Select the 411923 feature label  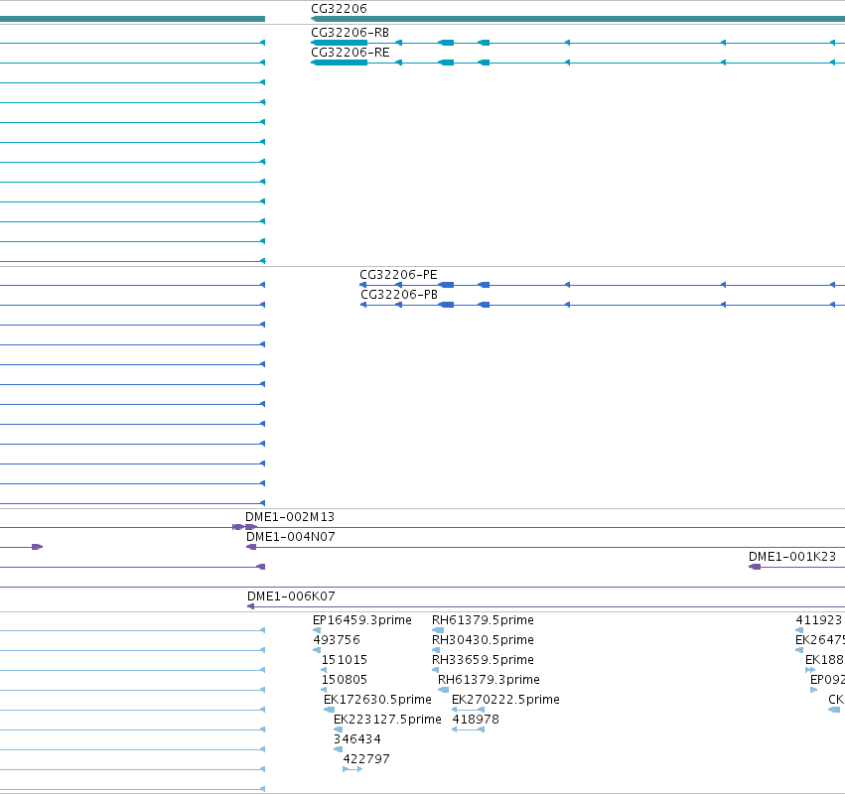818,620
